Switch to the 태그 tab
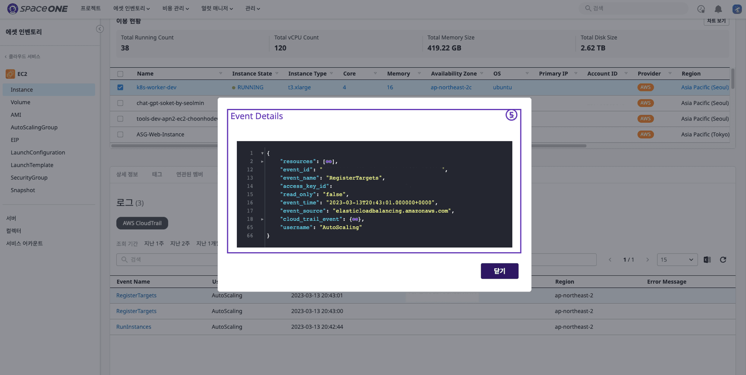This screenshot has width=746, height=375. point(157,174)
